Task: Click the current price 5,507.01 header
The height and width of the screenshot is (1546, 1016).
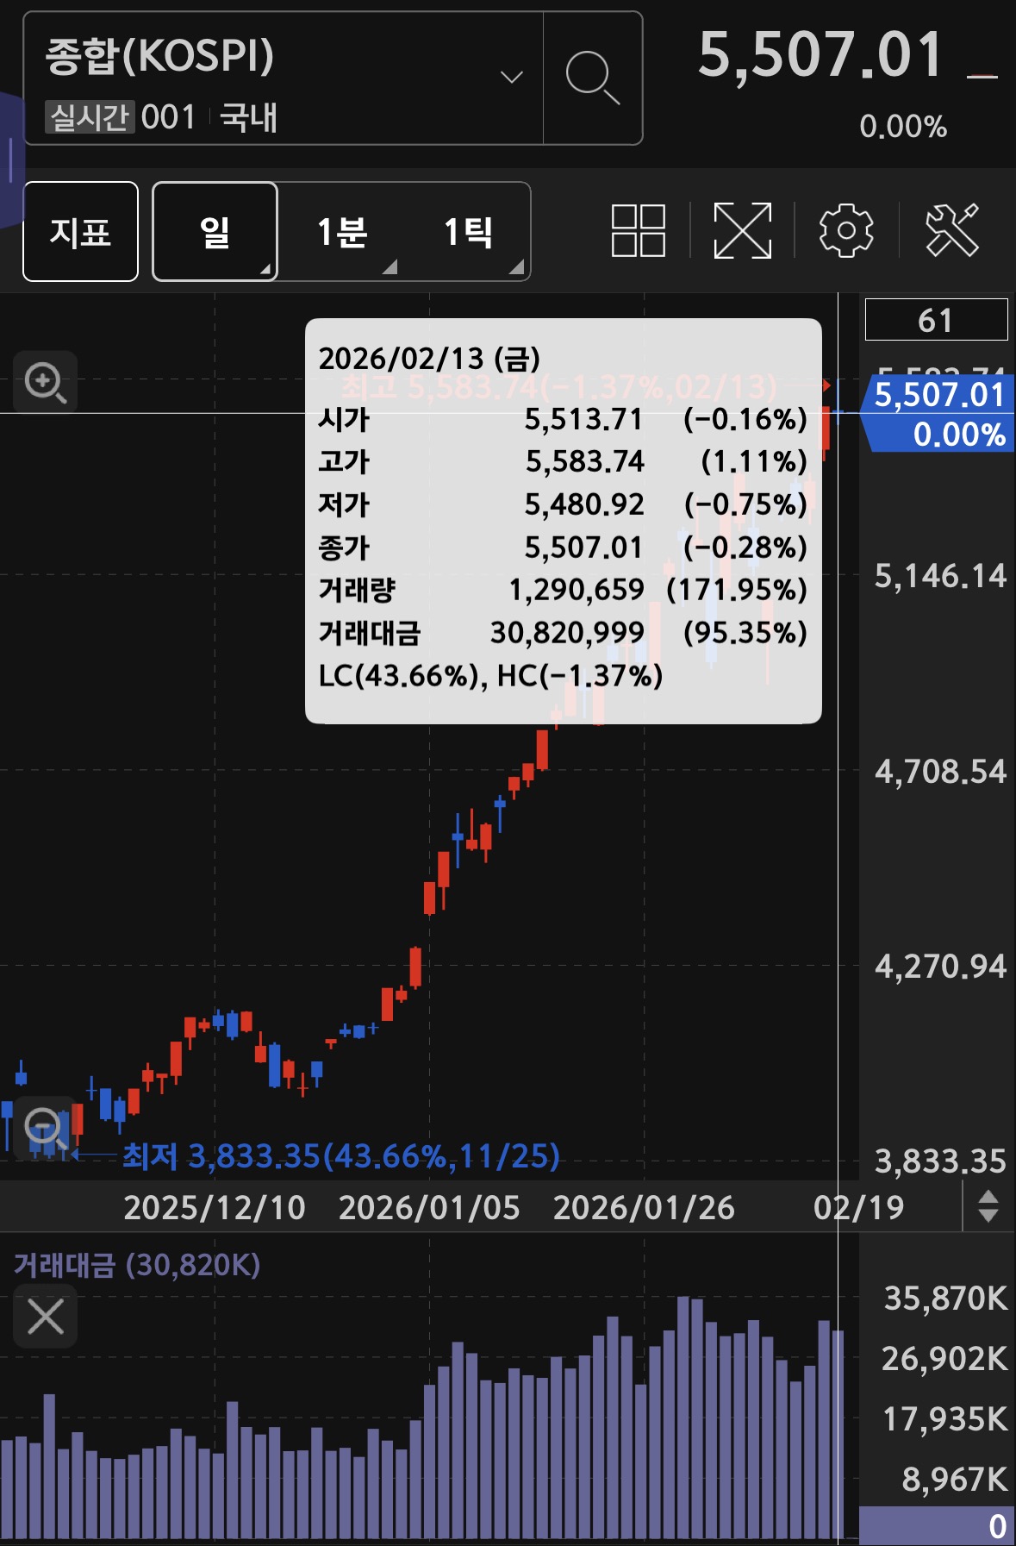Action: 820,55
